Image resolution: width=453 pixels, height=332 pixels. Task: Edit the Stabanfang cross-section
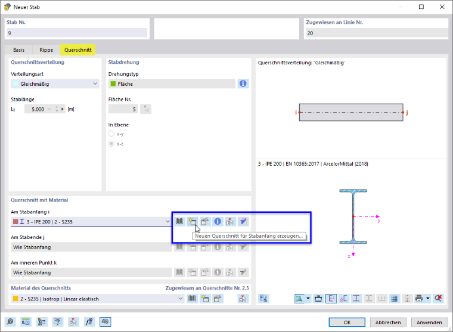pos(205,222)
